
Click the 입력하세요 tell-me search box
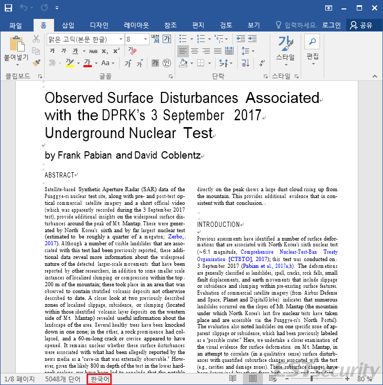click(x=296, y=25)
